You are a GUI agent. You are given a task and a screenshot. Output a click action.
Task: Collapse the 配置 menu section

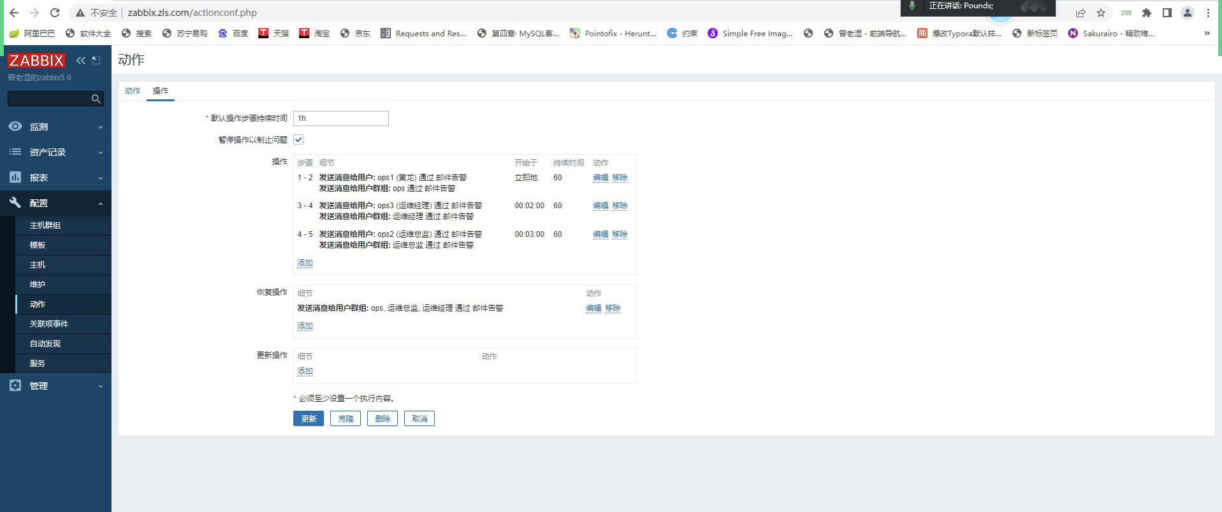pos(55,203)
